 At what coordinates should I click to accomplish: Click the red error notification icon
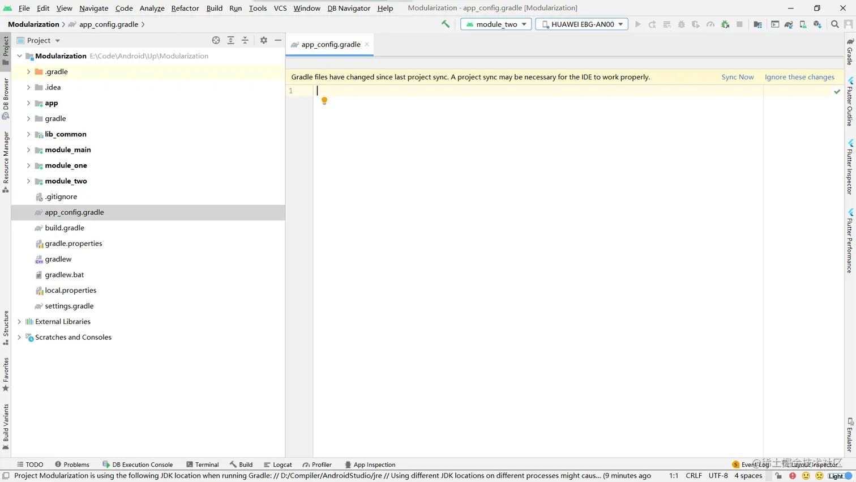793,476
